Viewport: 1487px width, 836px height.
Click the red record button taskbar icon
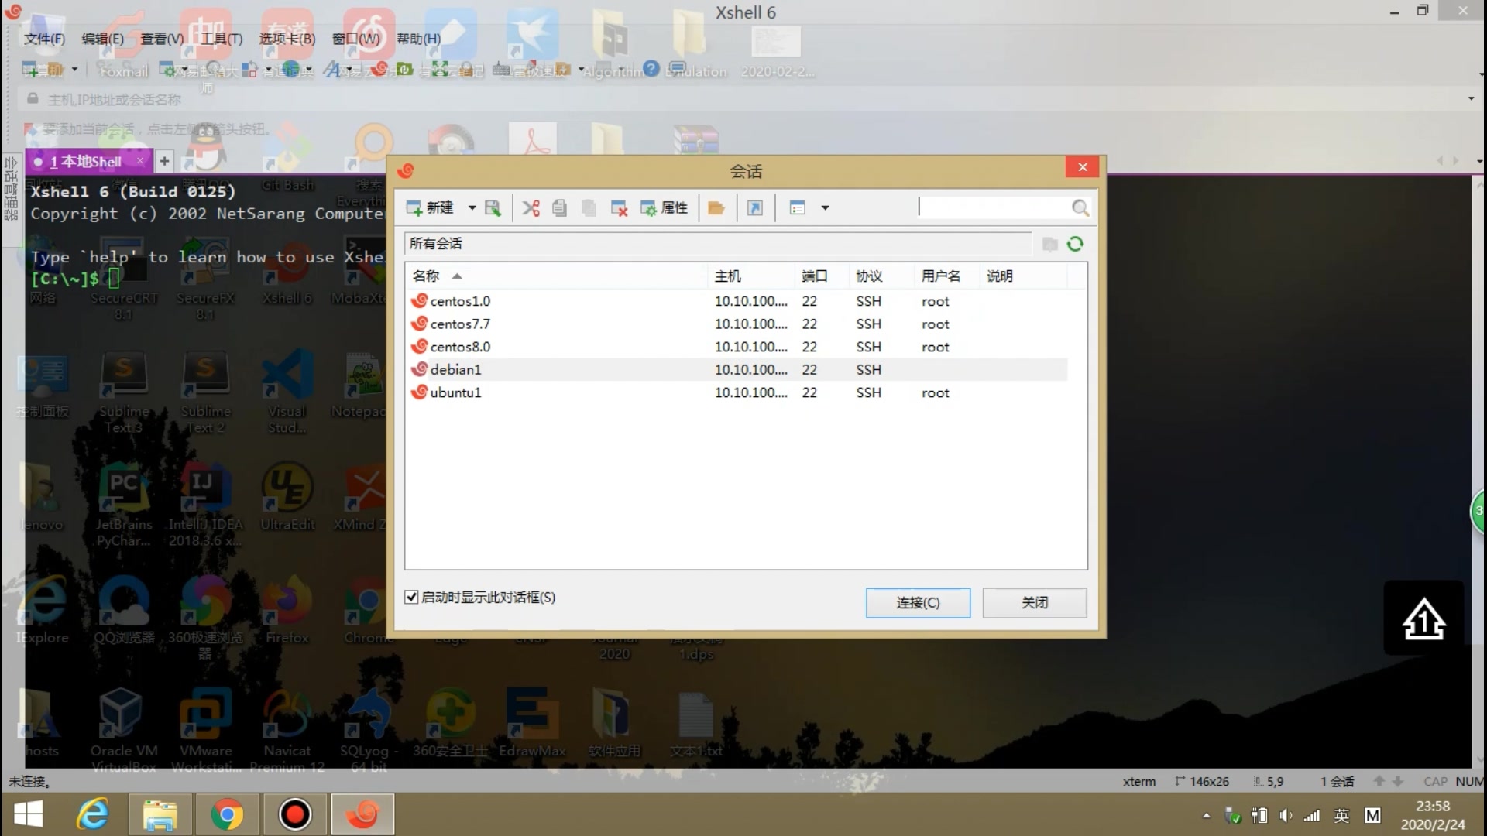pyautogui.click(x=295, y=814)
